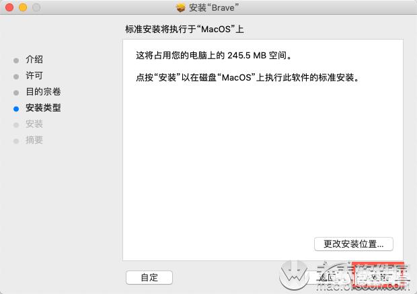Click the 245.5 MB disk space message
Viewport: 417px width, 294px height.
click(214, 56)
